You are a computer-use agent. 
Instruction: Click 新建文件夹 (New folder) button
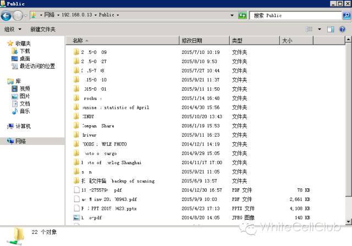pyautogui.click(x=43, y=29)
